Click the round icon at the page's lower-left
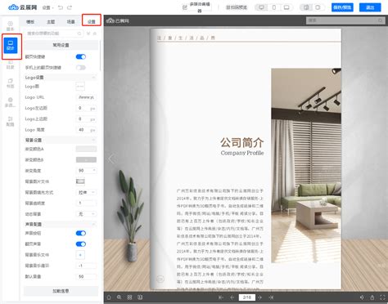Screen dimensions: 388x304 [x=160, y=279]
